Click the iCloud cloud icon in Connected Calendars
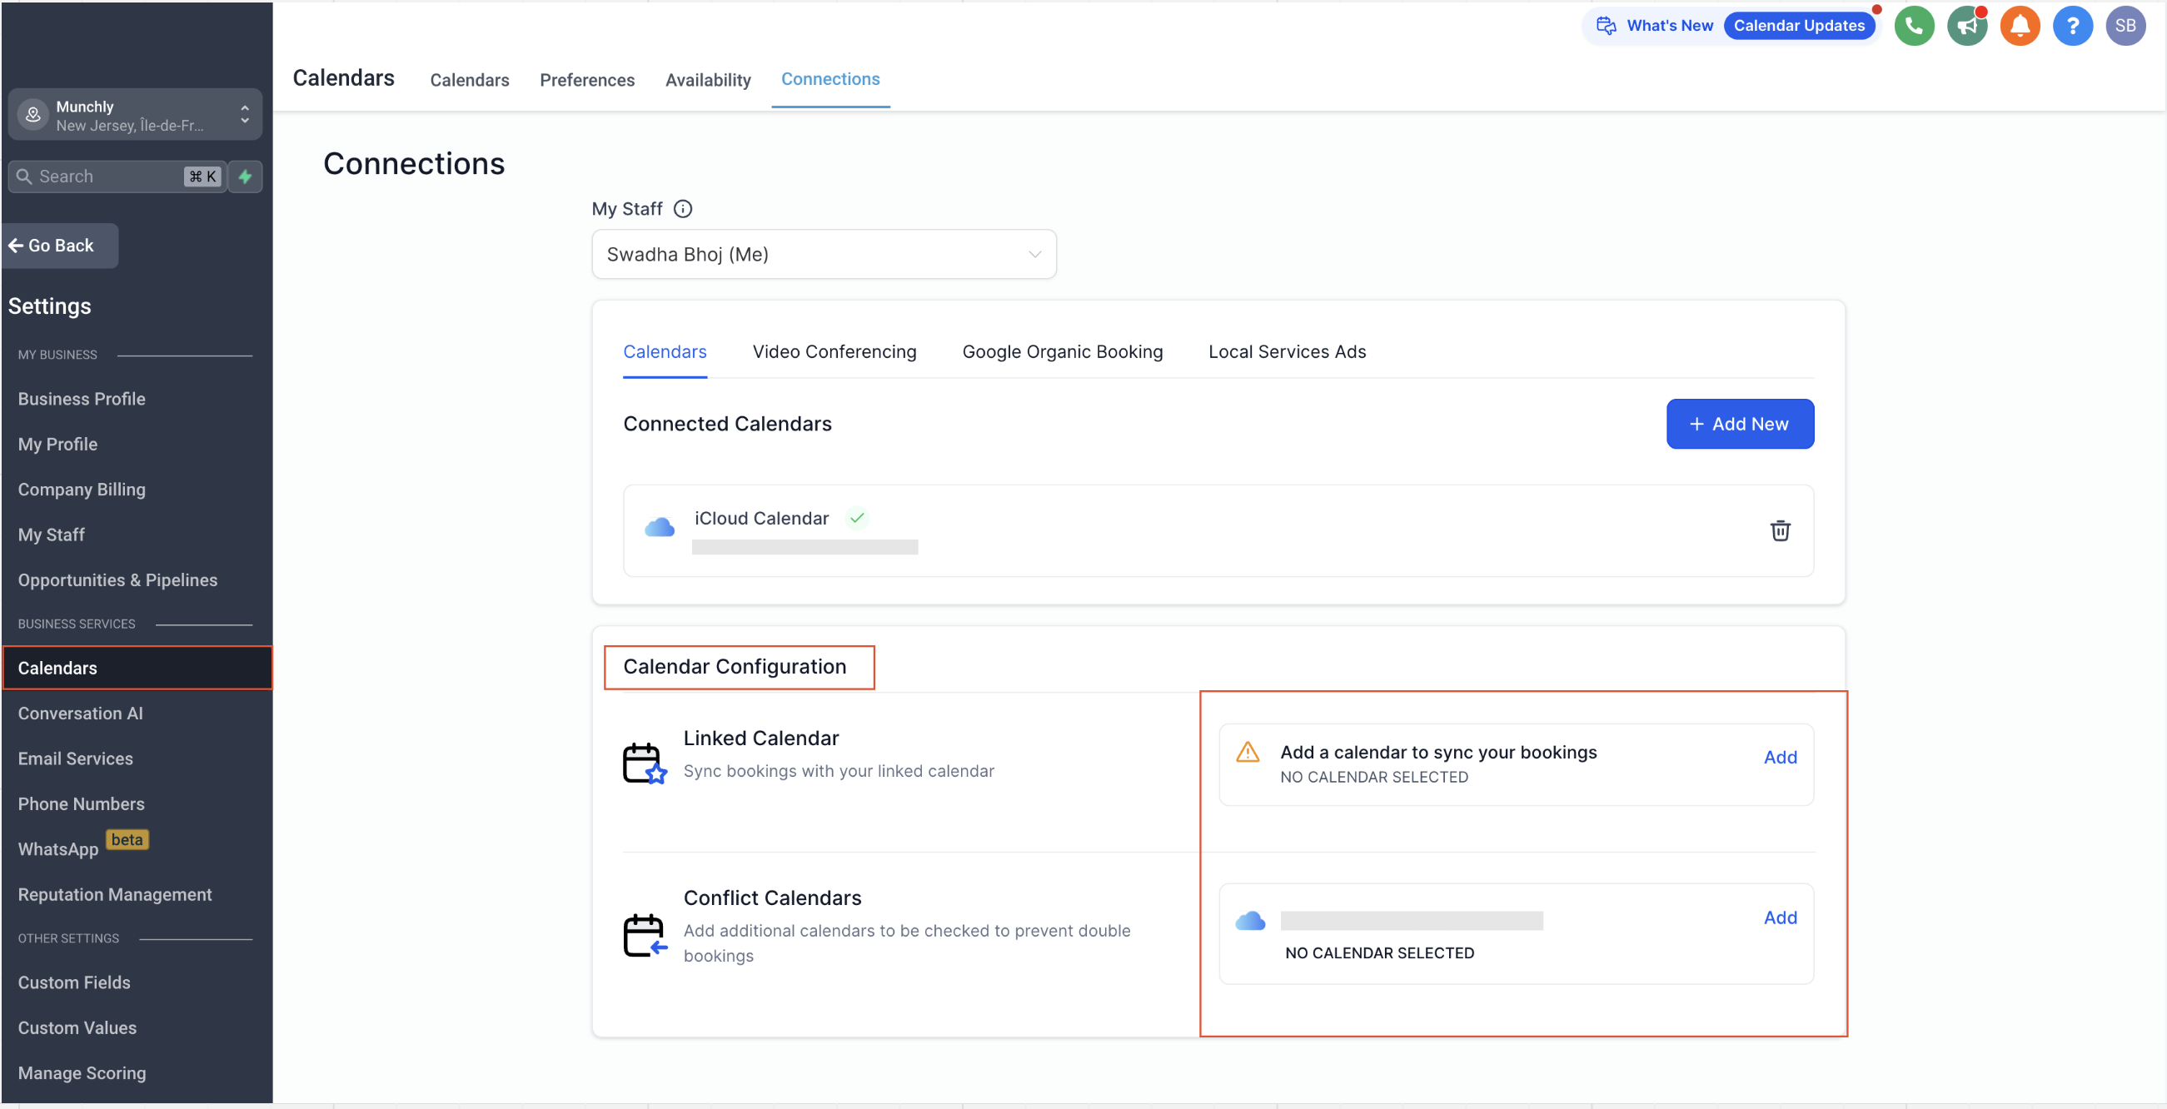The height and width of the screenshot is (1109, 2167). (x=660, y=528)
